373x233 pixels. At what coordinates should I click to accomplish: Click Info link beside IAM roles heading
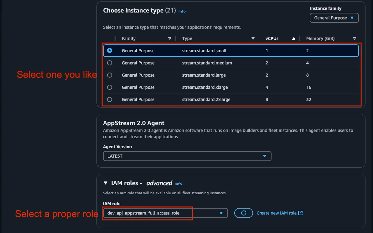(178, 184)
